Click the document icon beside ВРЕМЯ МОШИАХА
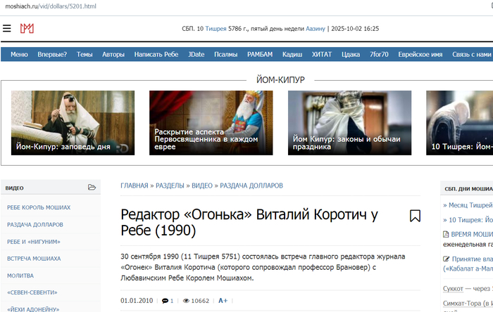Image resolution: width=493 pixels, height=312 pixels. pos(446,234)
